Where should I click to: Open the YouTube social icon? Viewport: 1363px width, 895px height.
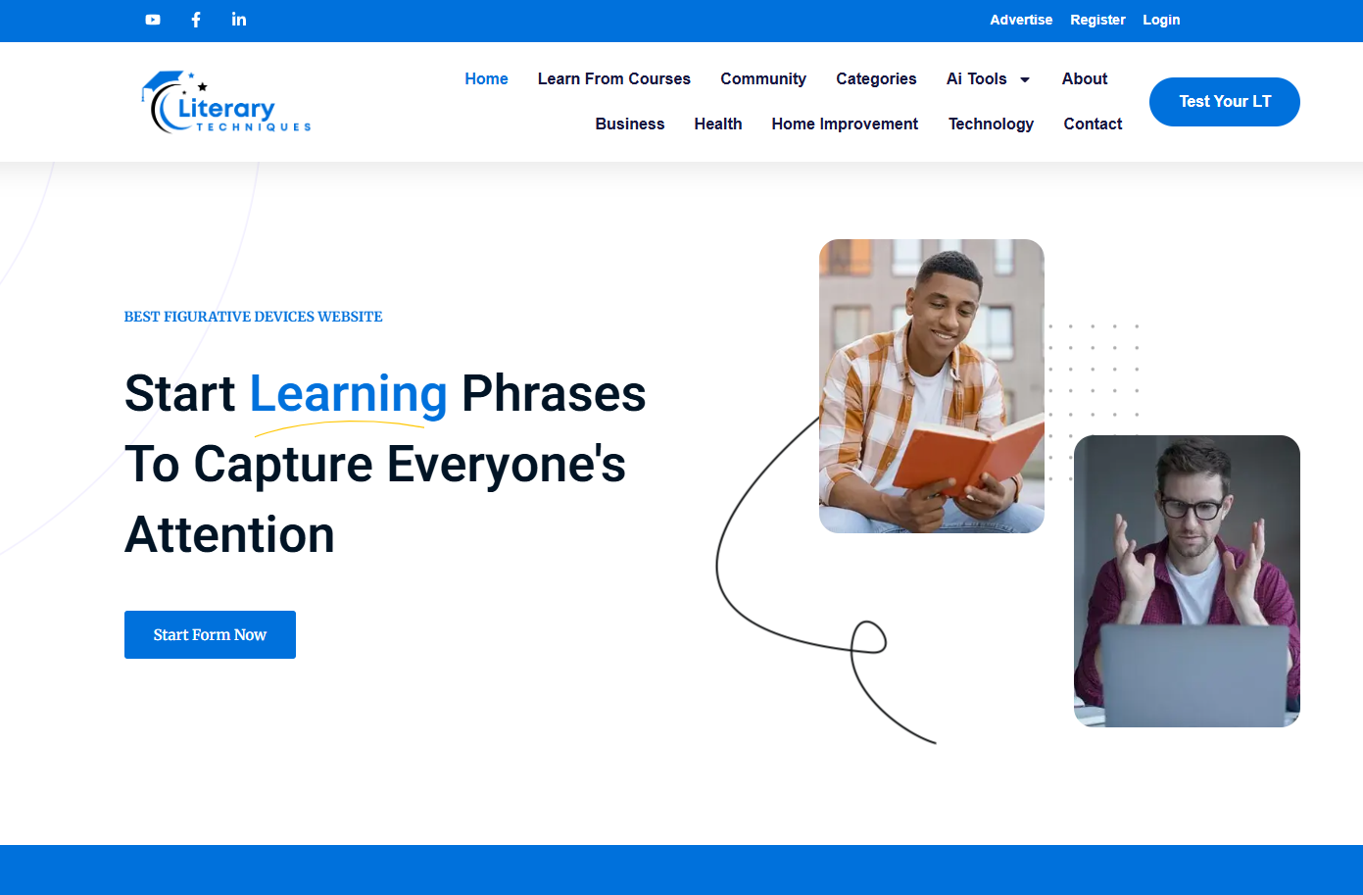(x=153, y=20)
